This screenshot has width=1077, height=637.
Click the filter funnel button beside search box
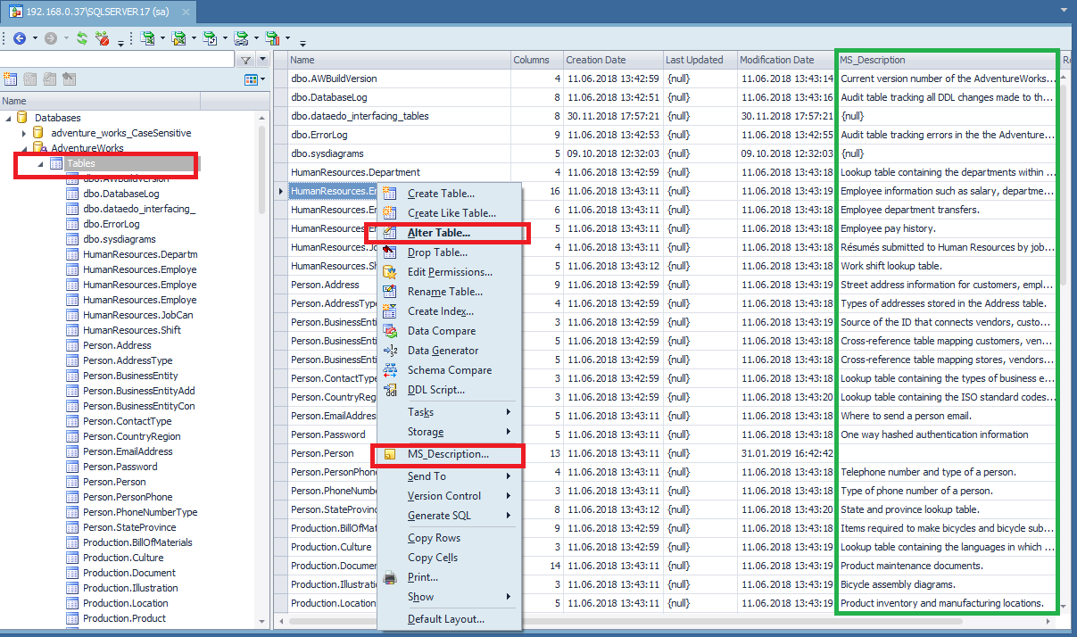(246, 60)
